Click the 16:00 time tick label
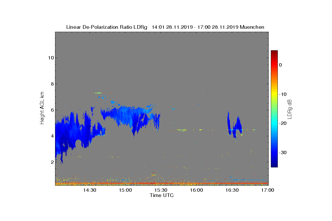This screenshot has height=221, width=332. click(197, 190)
